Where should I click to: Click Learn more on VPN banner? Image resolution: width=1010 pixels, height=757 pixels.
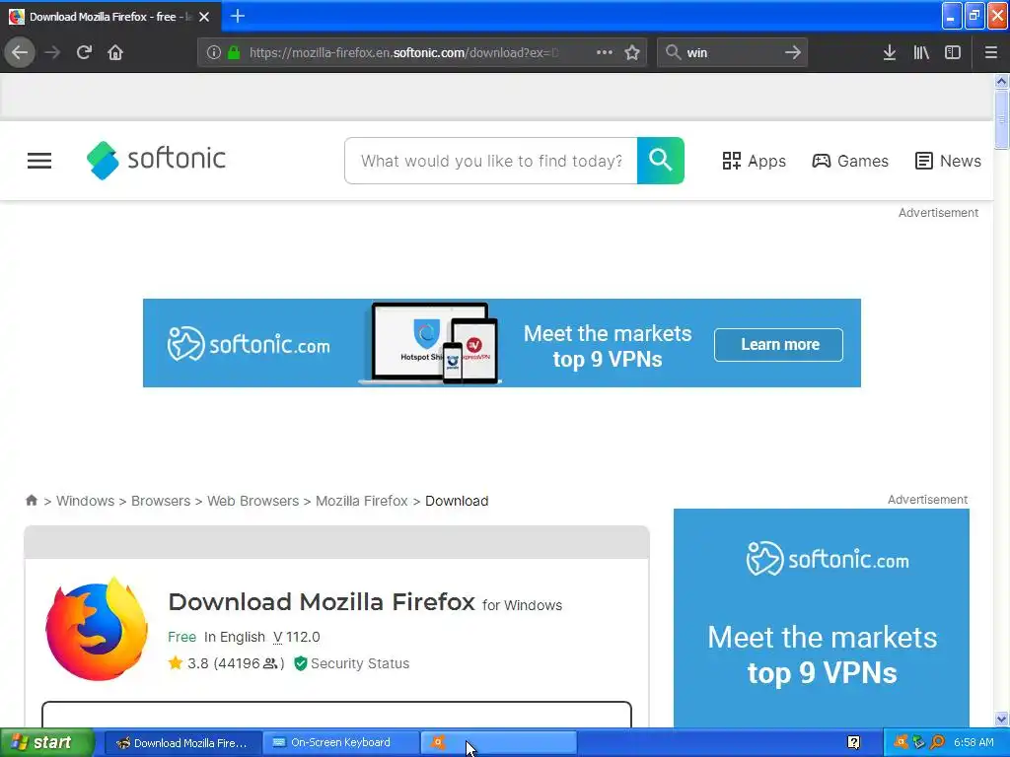(x=778, y=344)
